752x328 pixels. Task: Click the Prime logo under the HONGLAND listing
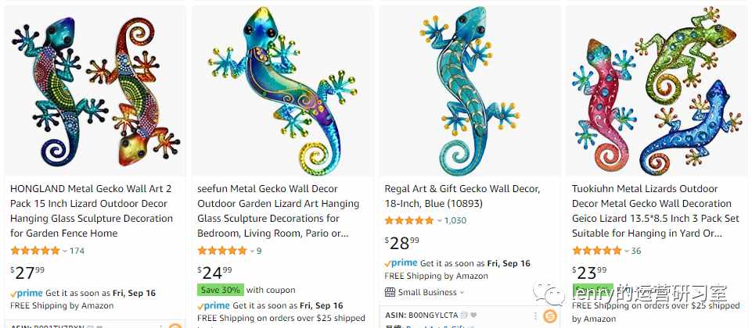(27, 293)
